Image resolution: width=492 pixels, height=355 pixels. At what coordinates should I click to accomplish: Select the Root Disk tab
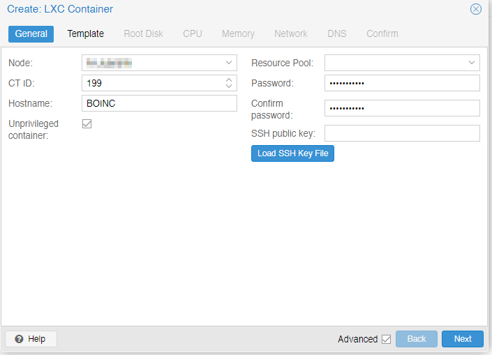coord(143,34)
